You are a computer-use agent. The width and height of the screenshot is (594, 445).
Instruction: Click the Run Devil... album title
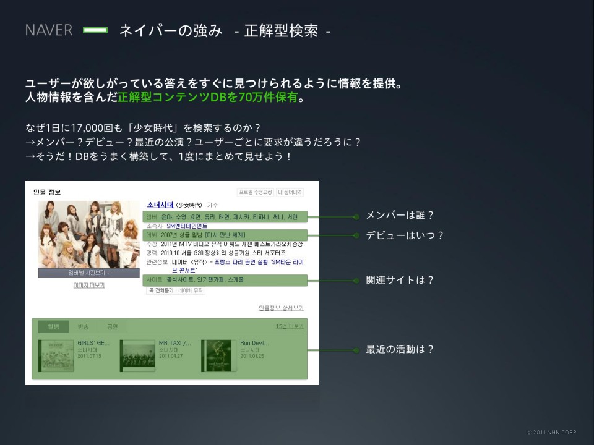(254, 343)
